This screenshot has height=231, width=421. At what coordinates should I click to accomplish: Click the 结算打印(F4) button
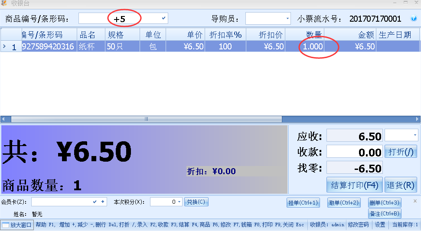(x=355, y=185)
